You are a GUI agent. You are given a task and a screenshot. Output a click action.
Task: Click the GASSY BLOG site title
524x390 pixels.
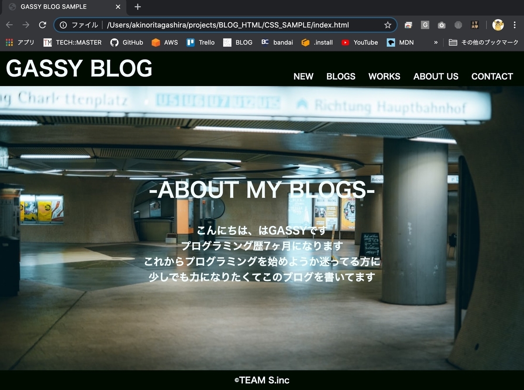click(x=79, y=68)
